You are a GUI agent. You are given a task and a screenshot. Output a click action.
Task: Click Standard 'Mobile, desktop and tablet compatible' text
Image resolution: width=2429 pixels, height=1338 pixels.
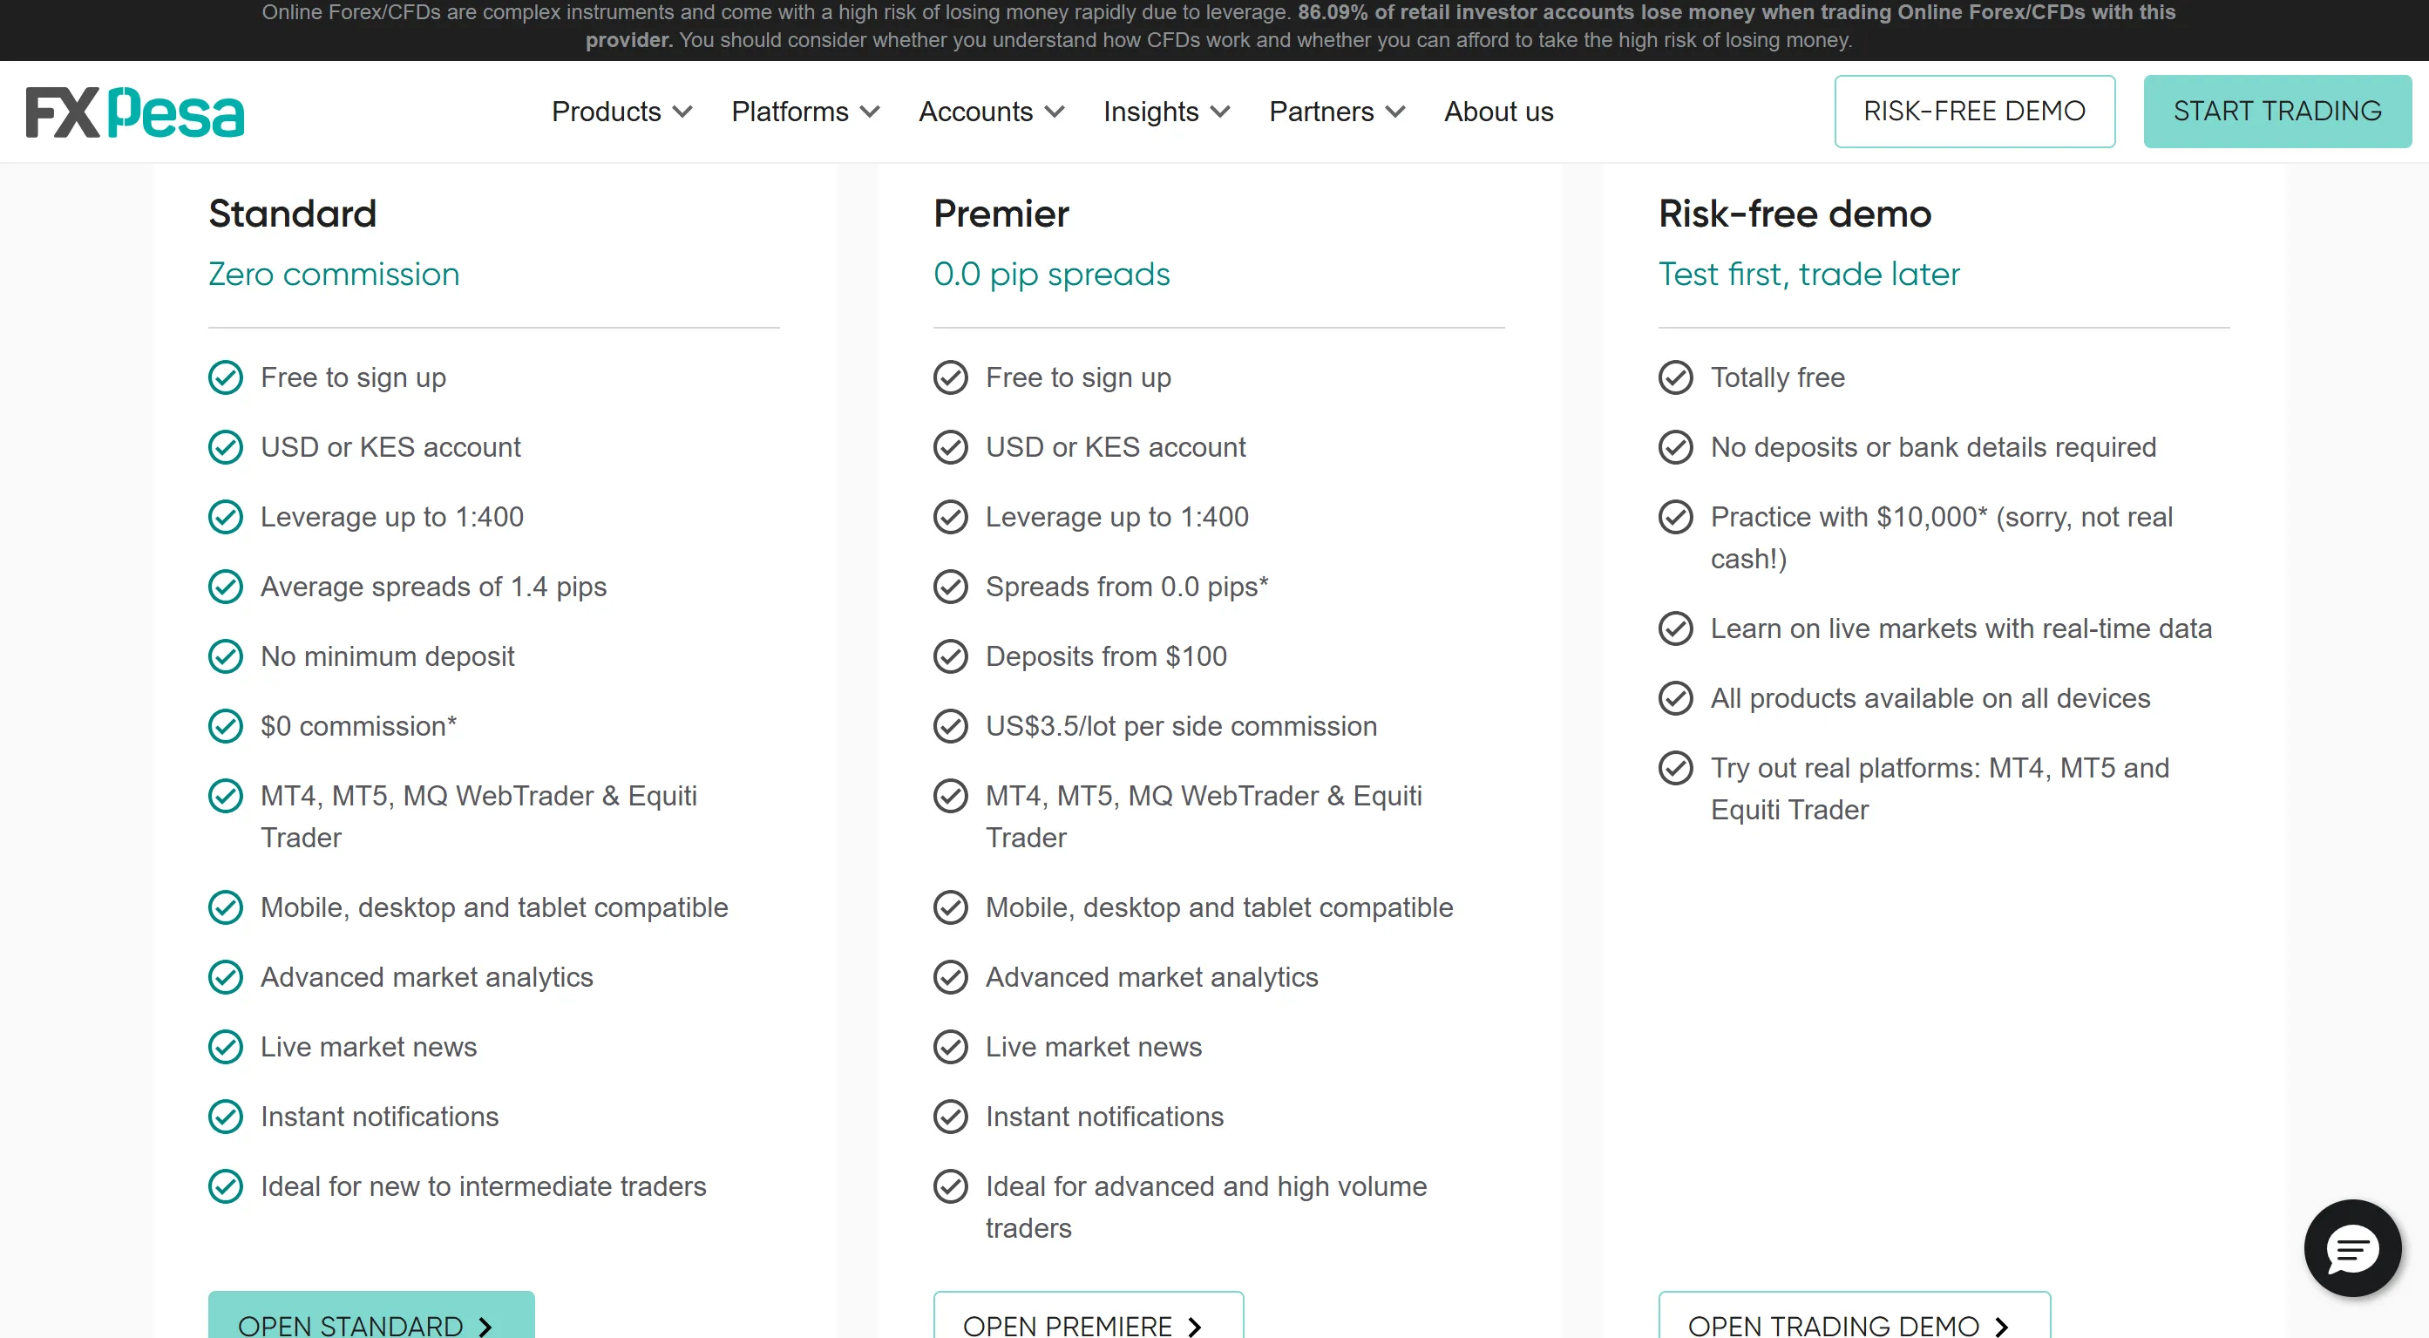click(x=494, y=907)
